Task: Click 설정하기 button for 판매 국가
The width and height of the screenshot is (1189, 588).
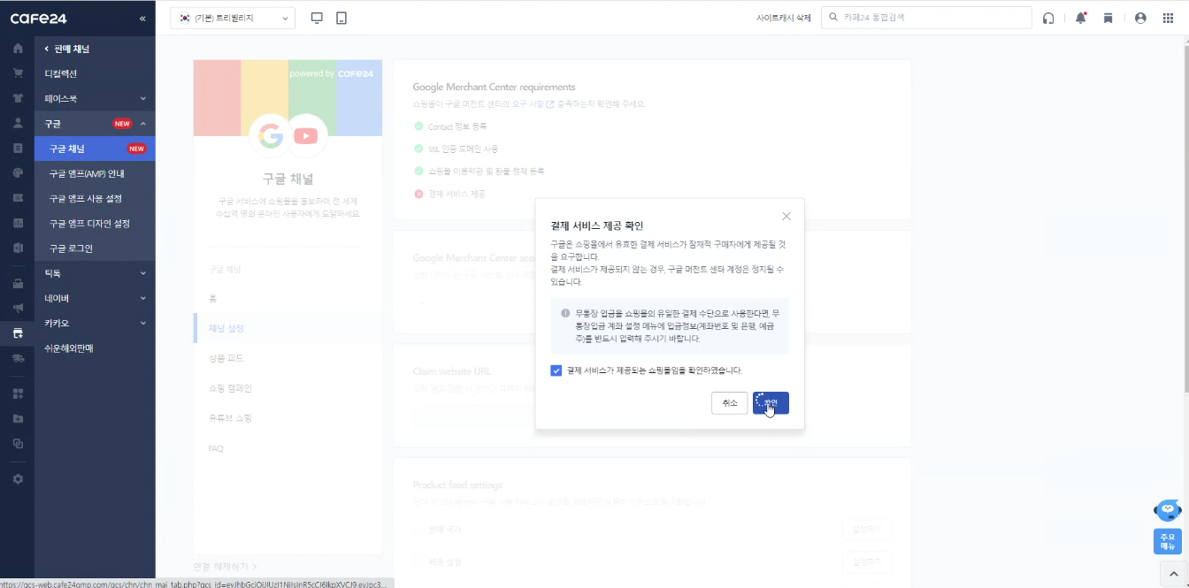Action: pos(867,530)
